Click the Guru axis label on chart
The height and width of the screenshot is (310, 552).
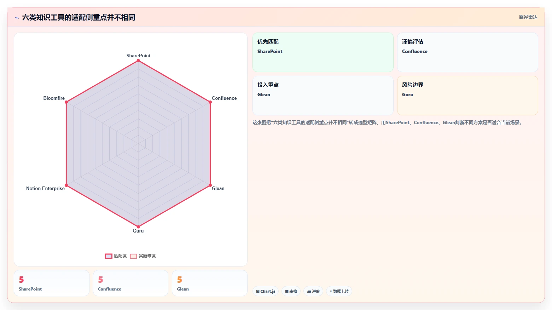pyautogui.click(x=138, y=231)
